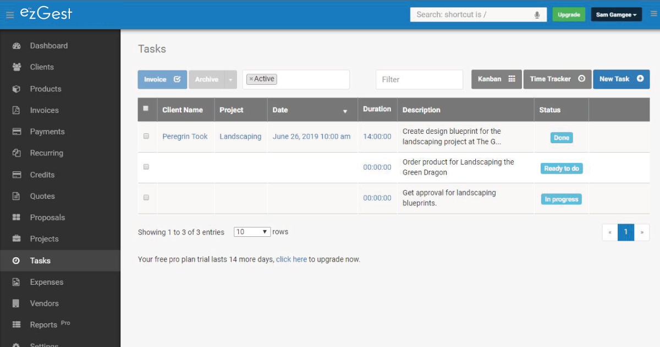Open the Landscaping project link

240,137
